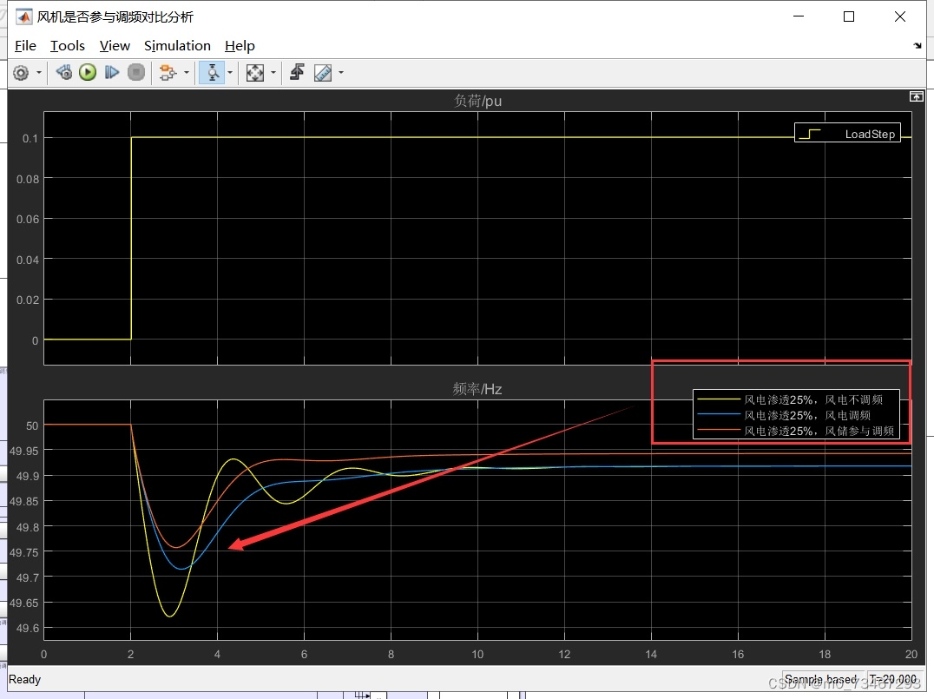Image resolution: width=934 pixels, height=699 pixels.
Task: Click the MATLAB icon in the title bar
Action: [x=23, y=16]
